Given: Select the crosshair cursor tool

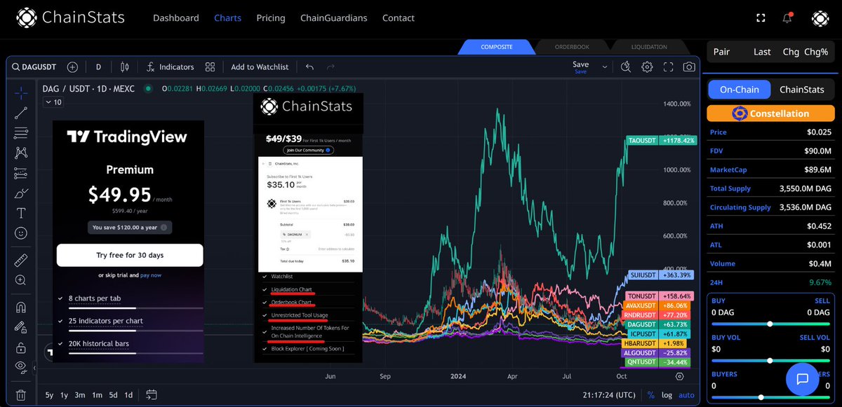Looking at the screenshot, I should (x=21, y=92).
